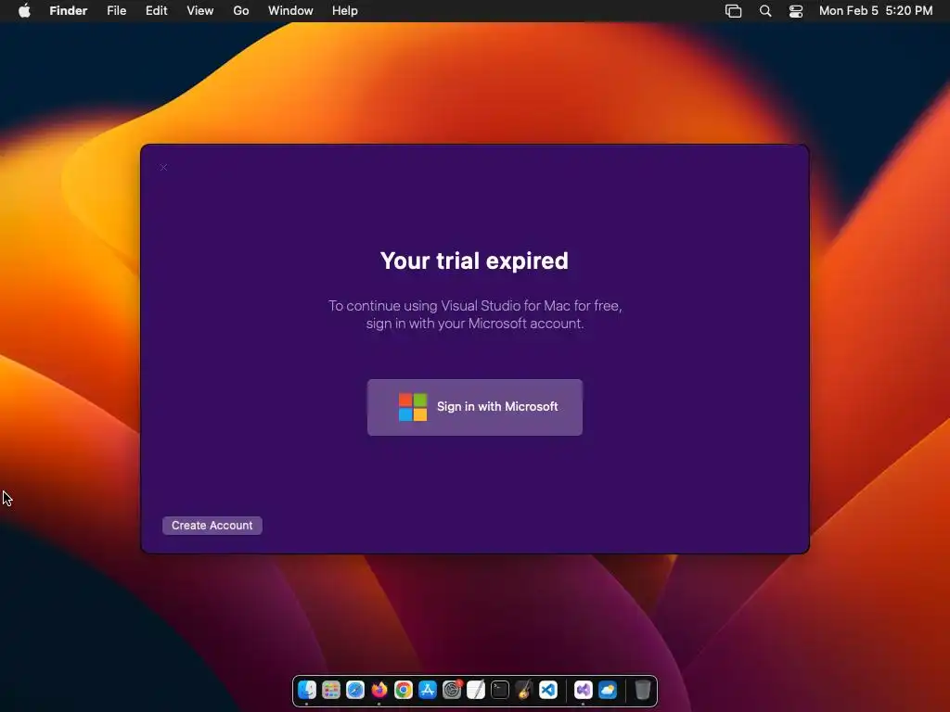Viewport: 950px width, 712px height.
Task: Open the Window menu
Action: pos(290,11)
